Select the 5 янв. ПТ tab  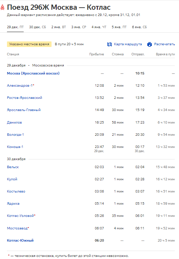(x=119, y=27)
